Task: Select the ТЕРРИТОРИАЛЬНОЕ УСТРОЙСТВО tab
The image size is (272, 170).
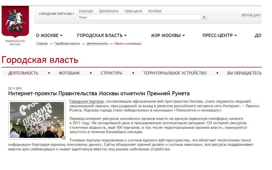Action: (x=175, y=73)
